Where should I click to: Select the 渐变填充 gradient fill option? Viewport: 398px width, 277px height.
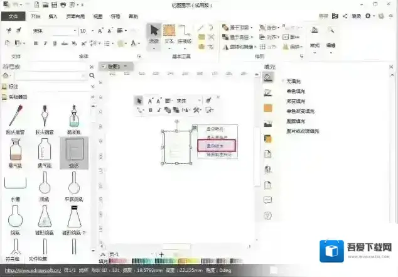(x=296, y=101)
